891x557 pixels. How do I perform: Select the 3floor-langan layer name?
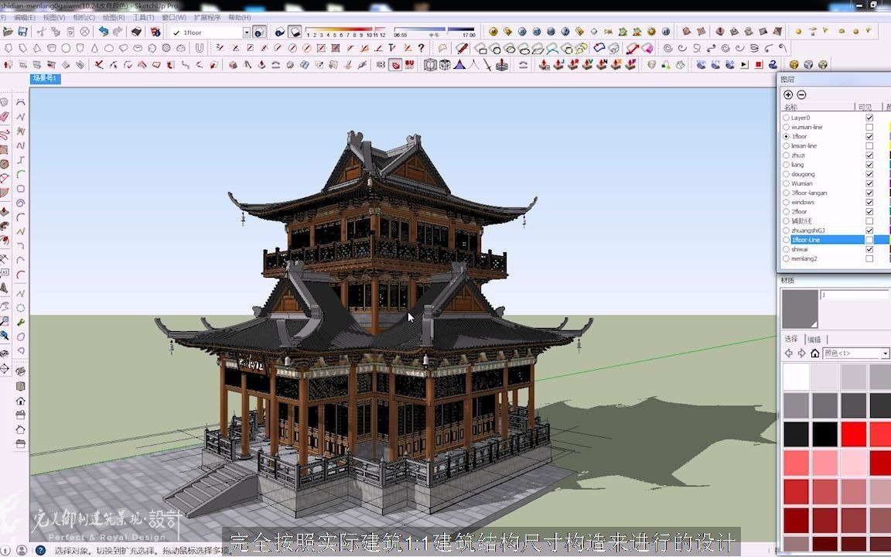809,193
